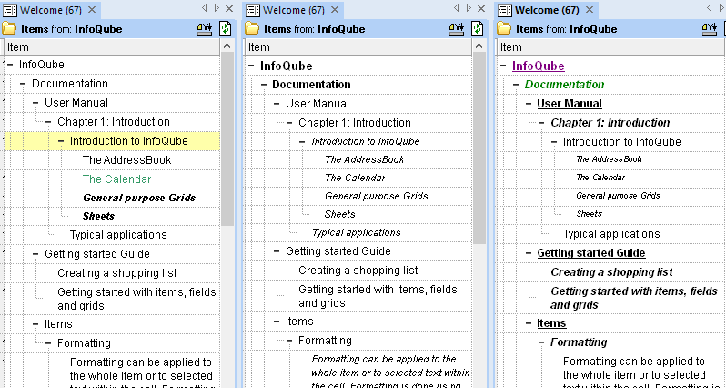Collapse purple InfoQube root in the right panel
This screenshot has height=388, width=726.
503,66
